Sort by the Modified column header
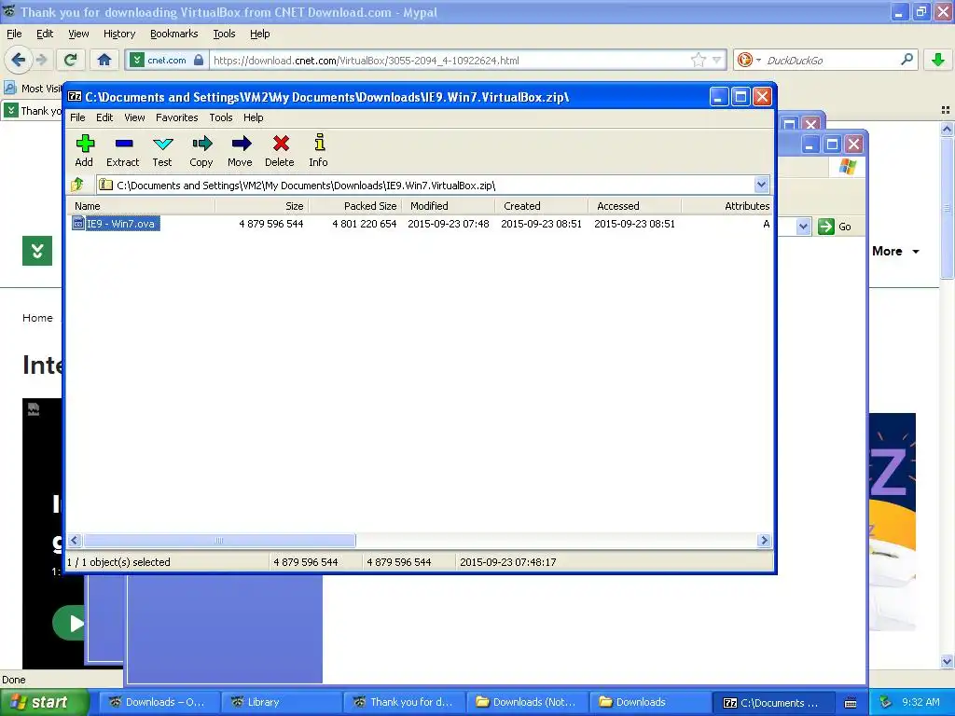Screen dimensions: 955x716 tap(449, 206)
